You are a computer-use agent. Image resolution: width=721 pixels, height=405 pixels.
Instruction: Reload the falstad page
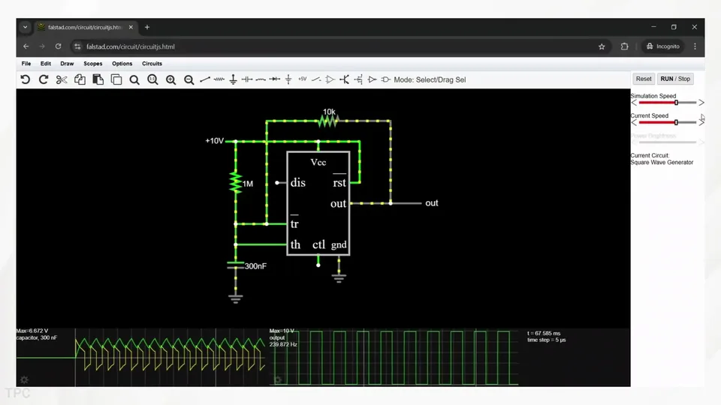click(x=58, y=46)
